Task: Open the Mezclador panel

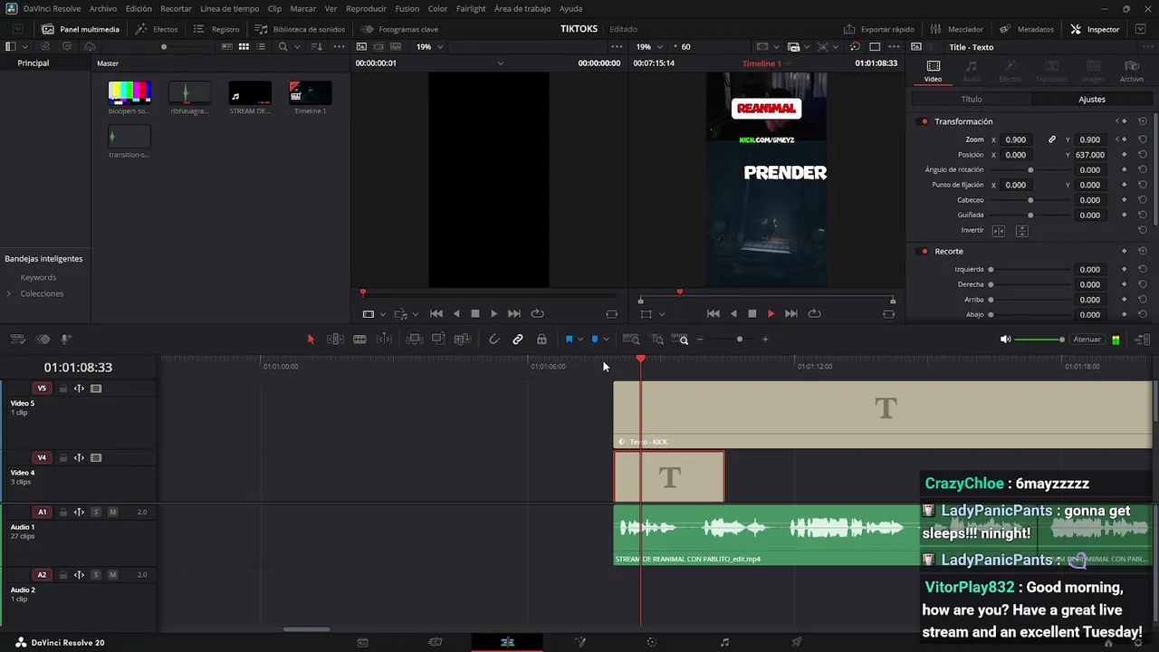Action: tap(956, 29)
